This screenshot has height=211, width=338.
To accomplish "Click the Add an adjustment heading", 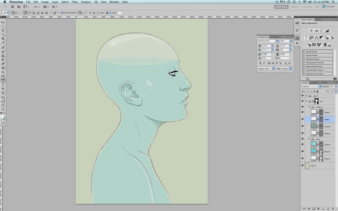I will pyautogui.click(x=310, y=23).
